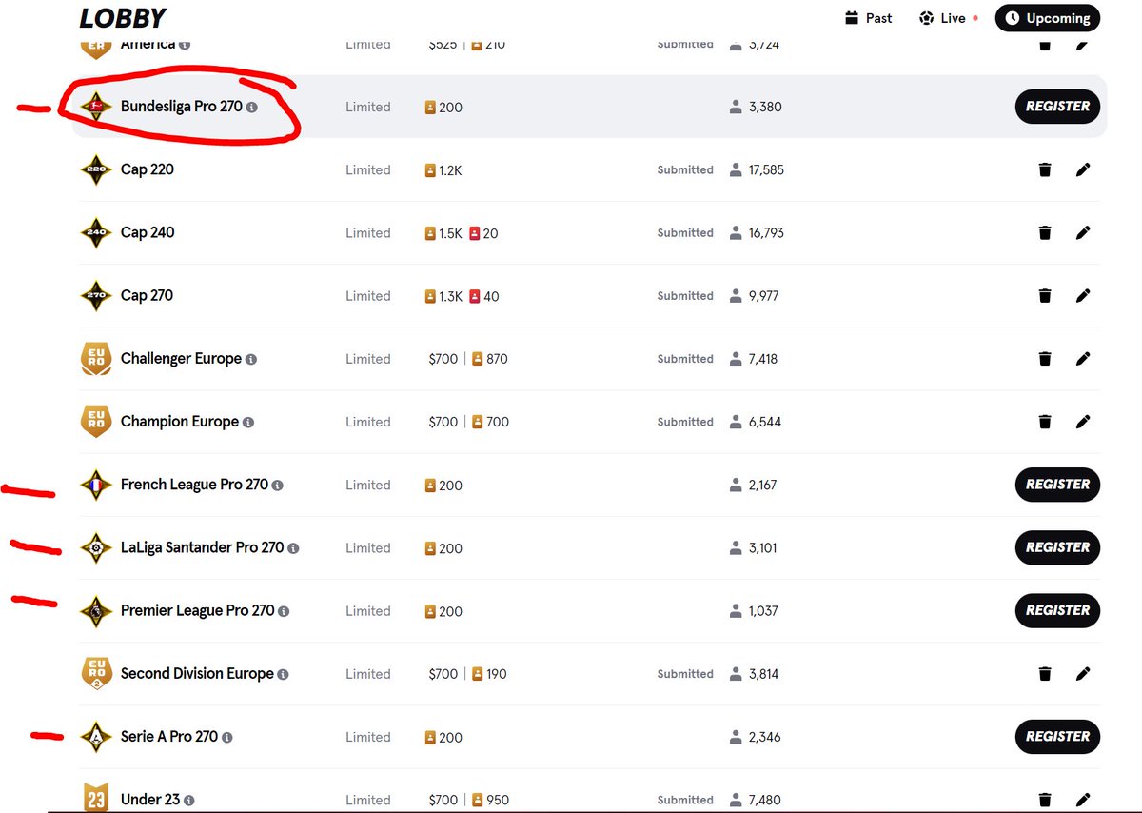
Task: Open the Bundesliga Pro 270 competition
Action: [182, 107]
